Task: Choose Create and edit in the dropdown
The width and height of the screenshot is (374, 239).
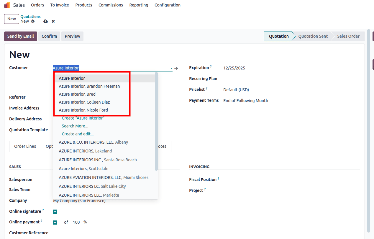Action: [78, 134]
